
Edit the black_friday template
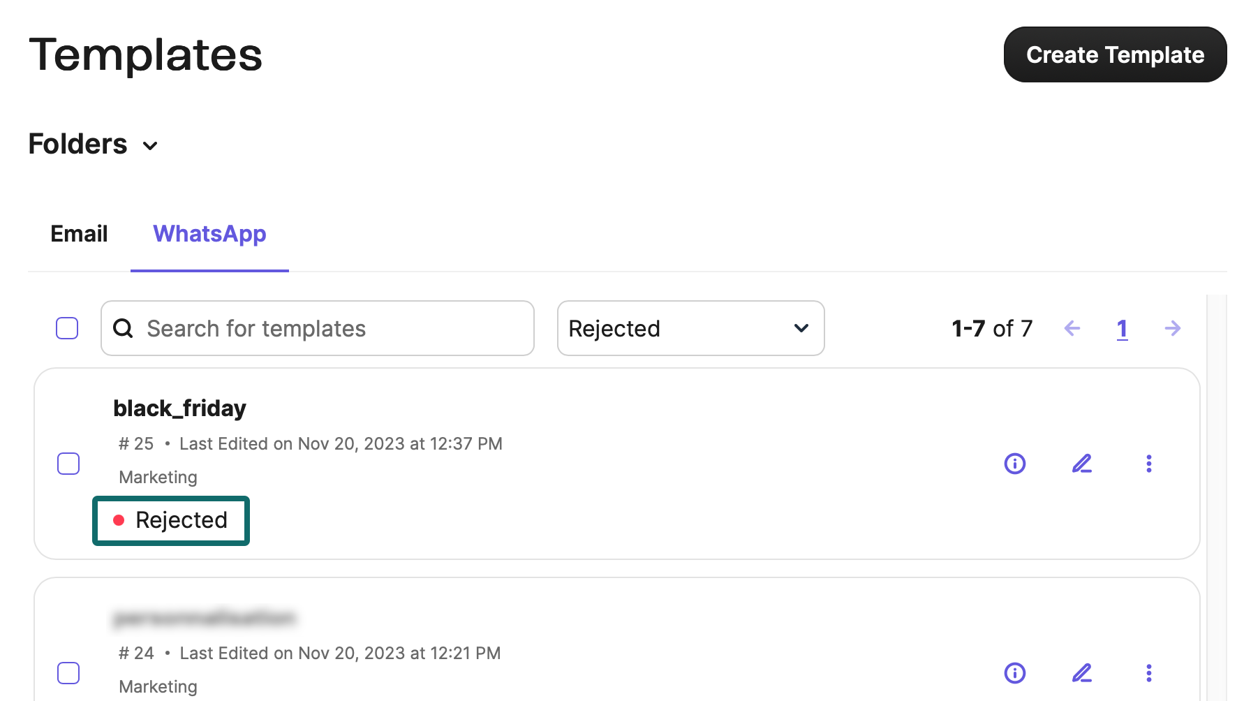(x=1081, y=464)
